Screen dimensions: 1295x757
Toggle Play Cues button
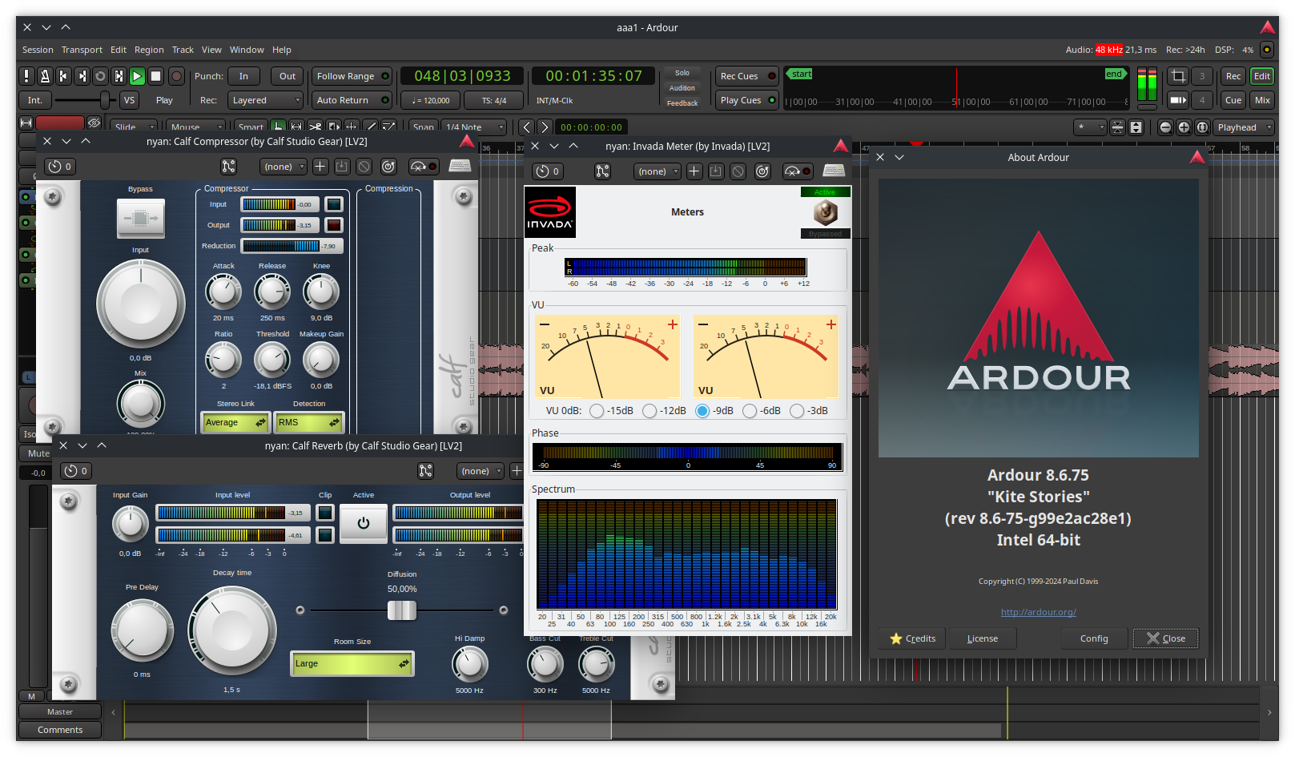tap(747, 100)
